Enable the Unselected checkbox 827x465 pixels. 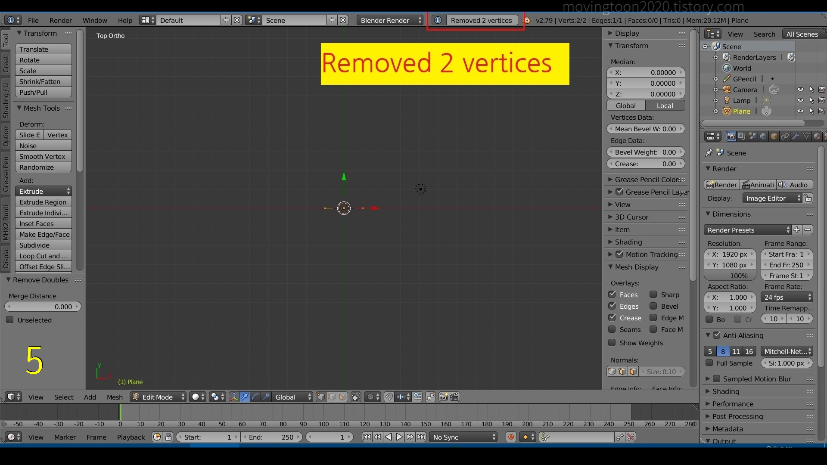[x=9, y=320]
